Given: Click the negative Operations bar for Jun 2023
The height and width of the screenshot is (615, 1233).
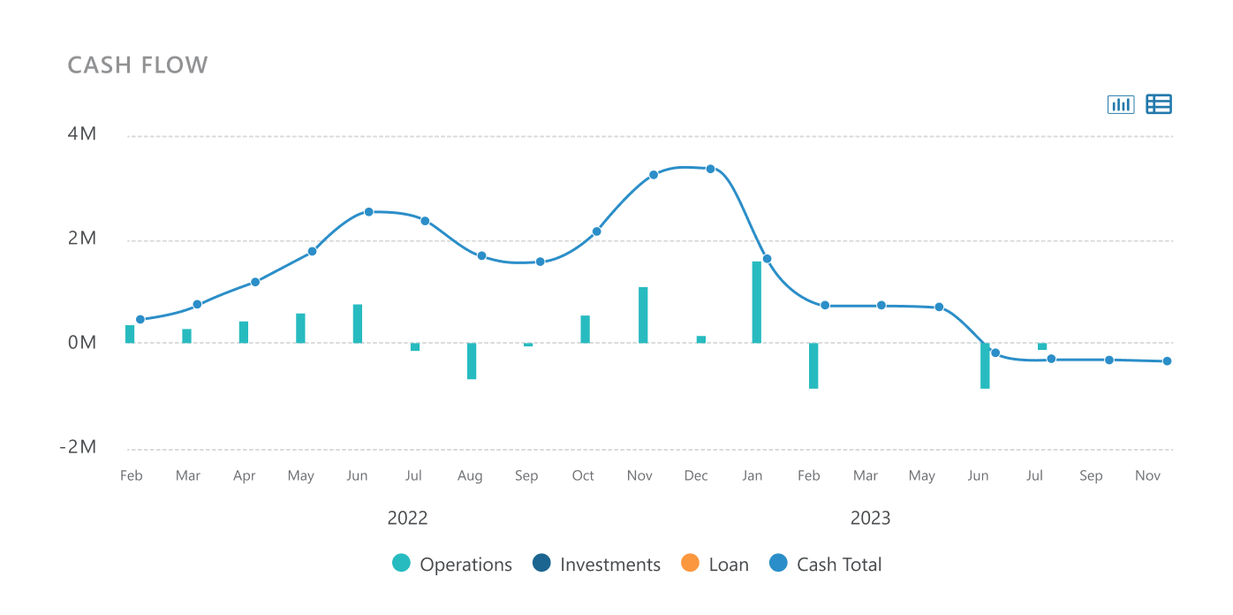Looking at the screenshot, I should tap(985, 366).
